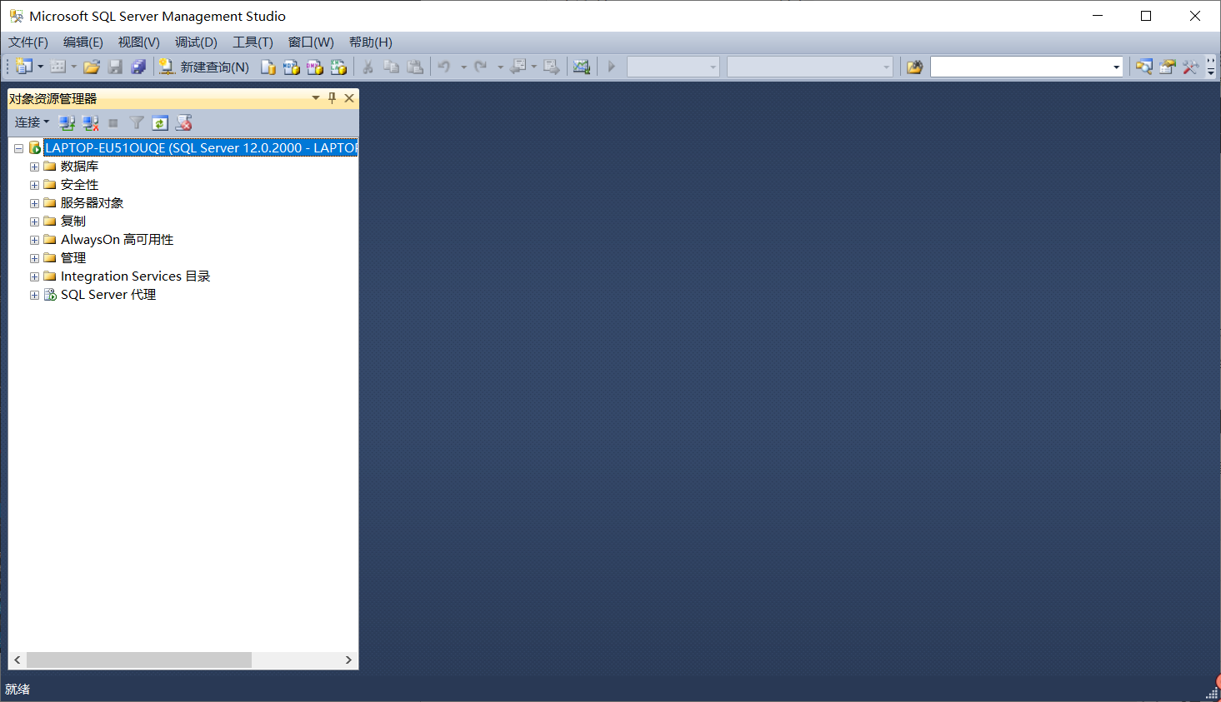1221x702 pixels.
Task: Click the Navigate Forward icon
Action: click(551, 67)
